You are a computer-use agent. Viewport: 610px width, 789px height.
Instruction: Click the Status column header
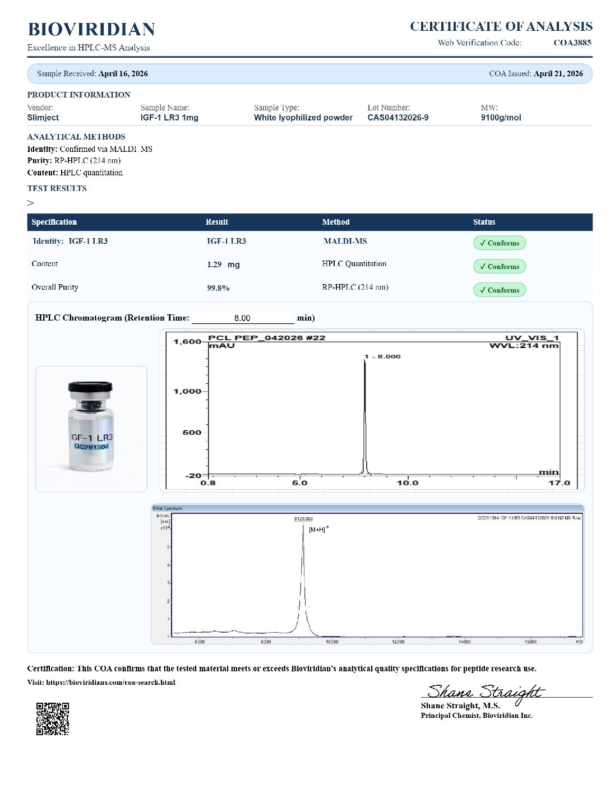coord(484,222)
